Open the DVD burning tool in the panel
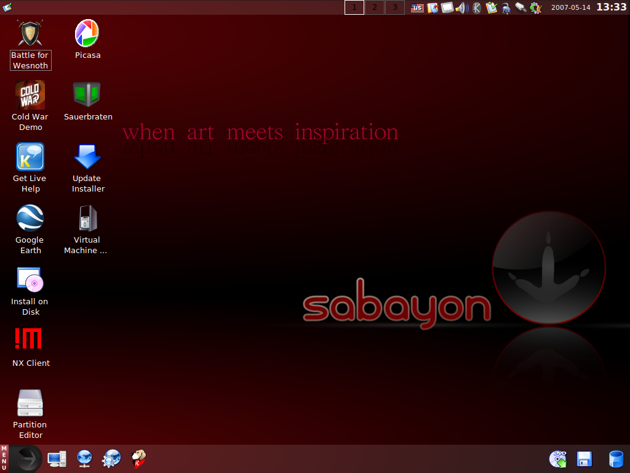This screenshot has height=473, width=630. click(x=557, y=458)
